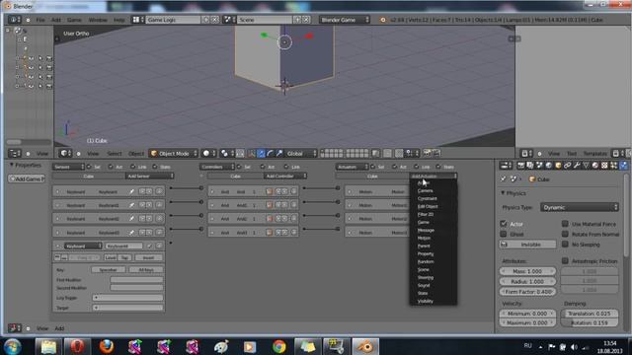Open the Global transform orientation dropdown

click(x=301, y=154)
